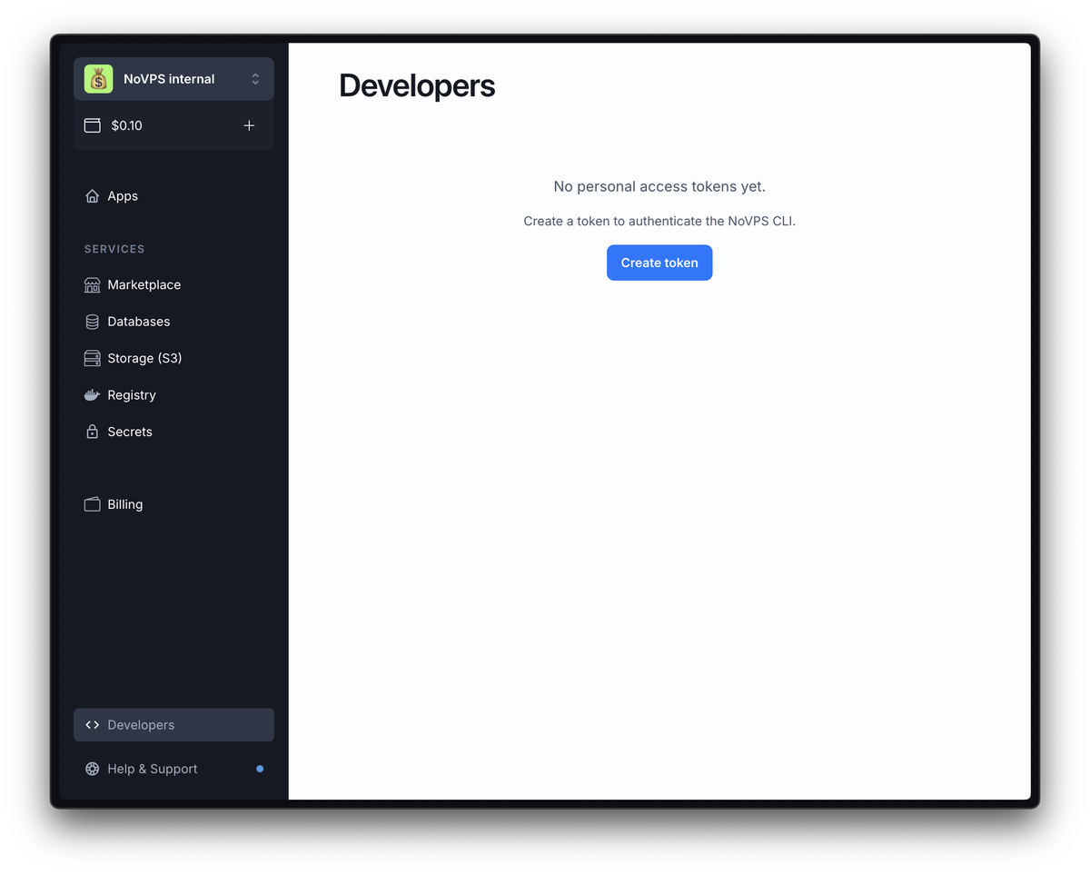This screenshot has width=1090, height=875.
Task: Select the Storage (S3) drive icon
Action: pos(92,359)
